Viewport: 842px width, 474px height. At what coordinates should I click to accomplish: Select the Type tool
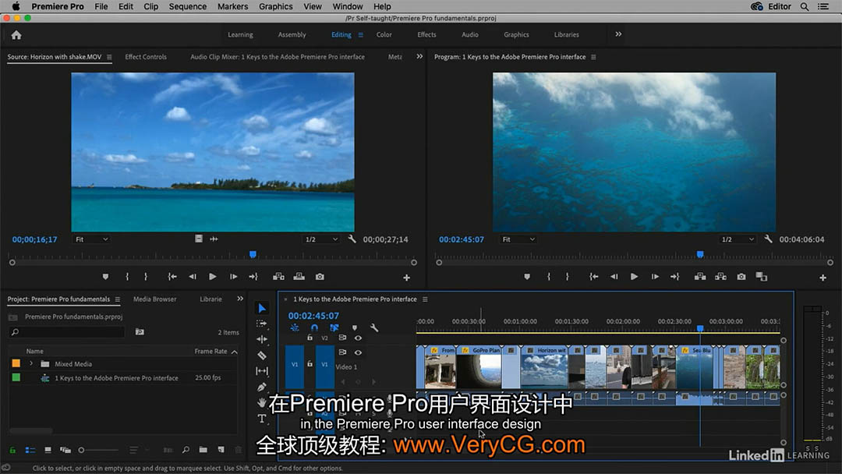pos(262,419)
